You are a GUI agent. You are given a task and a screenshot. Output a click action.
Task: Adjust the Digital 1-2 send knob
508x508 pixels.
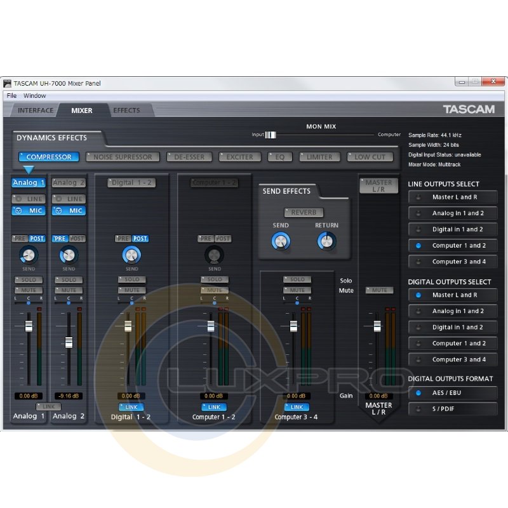pos(131,255)
